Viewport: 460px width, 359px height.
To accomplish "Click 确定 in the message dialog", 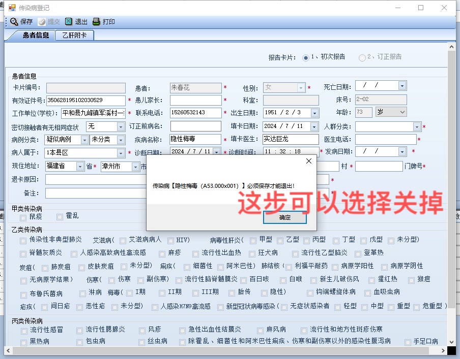I will click(285, 217).
